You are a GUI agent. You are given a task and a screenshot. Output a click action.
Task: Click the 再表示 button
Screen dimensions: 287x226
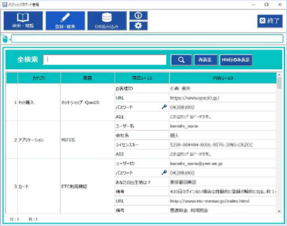pyautogui.click(x=206, y=60)
